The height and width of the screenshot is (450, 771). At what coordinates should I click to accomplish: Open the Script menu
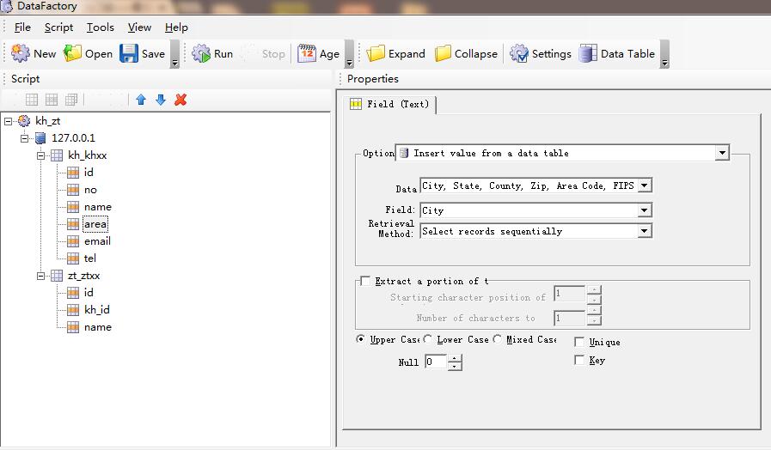tap(58, 27)
